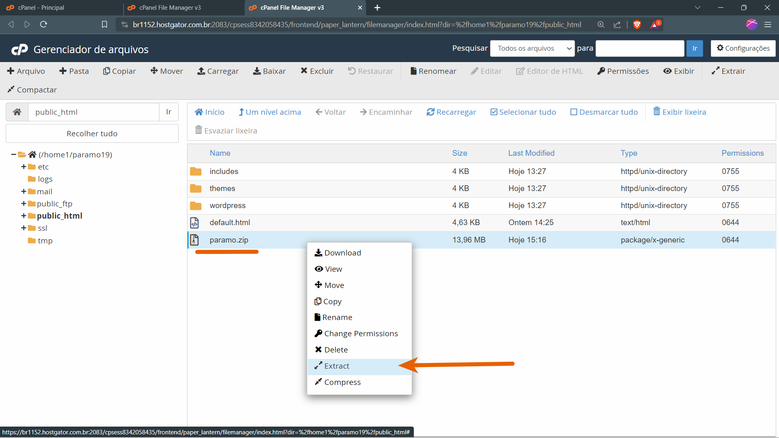Focus the search text field
The image size is (779, 438).
pyautogui.click(x=640, y=48)
